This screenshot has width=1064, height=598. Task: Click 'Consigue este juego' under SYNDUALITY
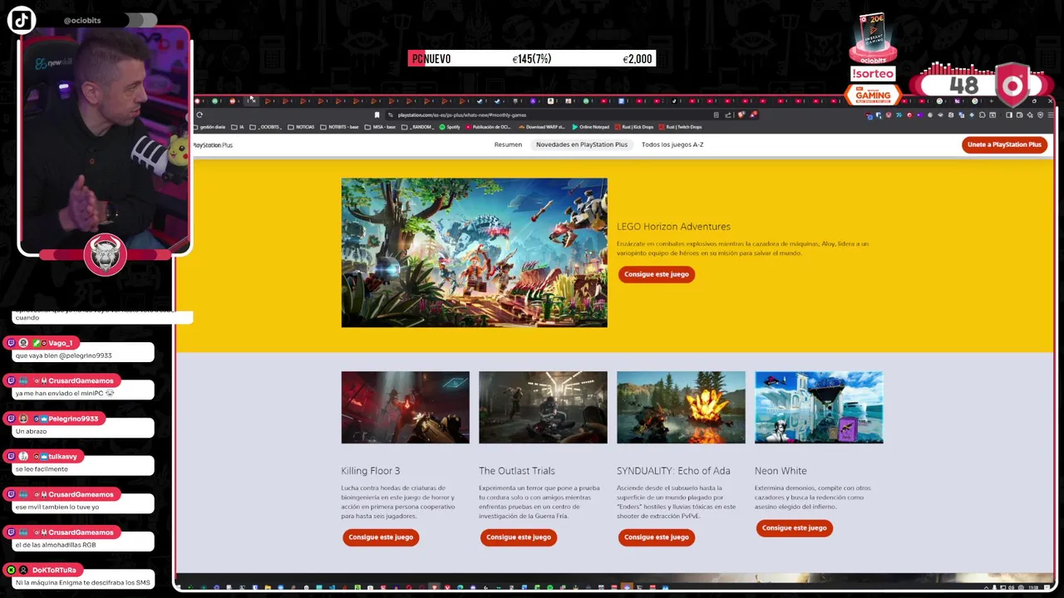pyautogui.click(x=657, y=537)
